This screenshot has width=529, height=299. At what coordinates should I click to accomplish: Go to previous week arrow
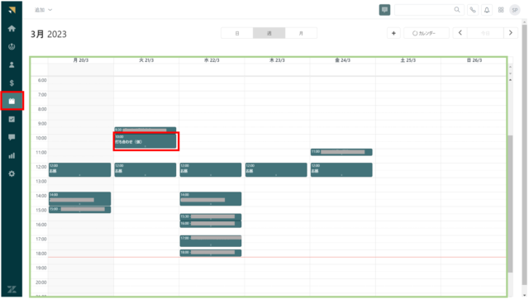click(460, 33)
